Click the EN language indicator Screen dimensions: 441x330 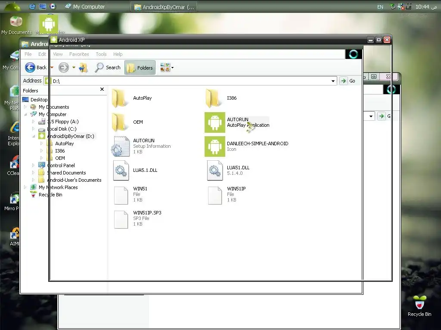(x=380, y=7)
